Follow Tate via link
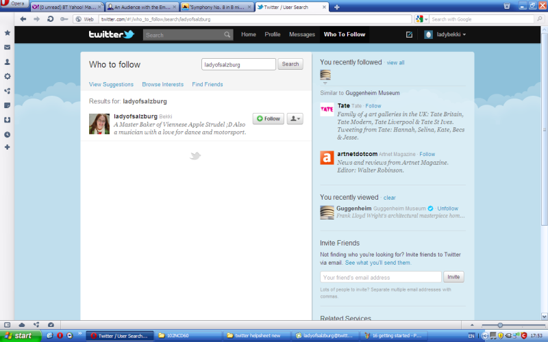This screenshot has height=342, width=548. tap(373, 106)
